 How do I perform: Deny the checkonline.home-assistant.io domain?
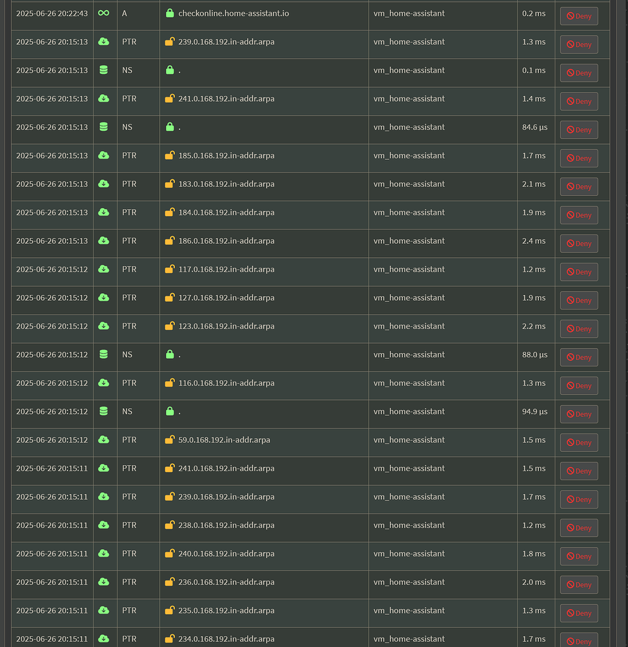[x=579, y=16]
